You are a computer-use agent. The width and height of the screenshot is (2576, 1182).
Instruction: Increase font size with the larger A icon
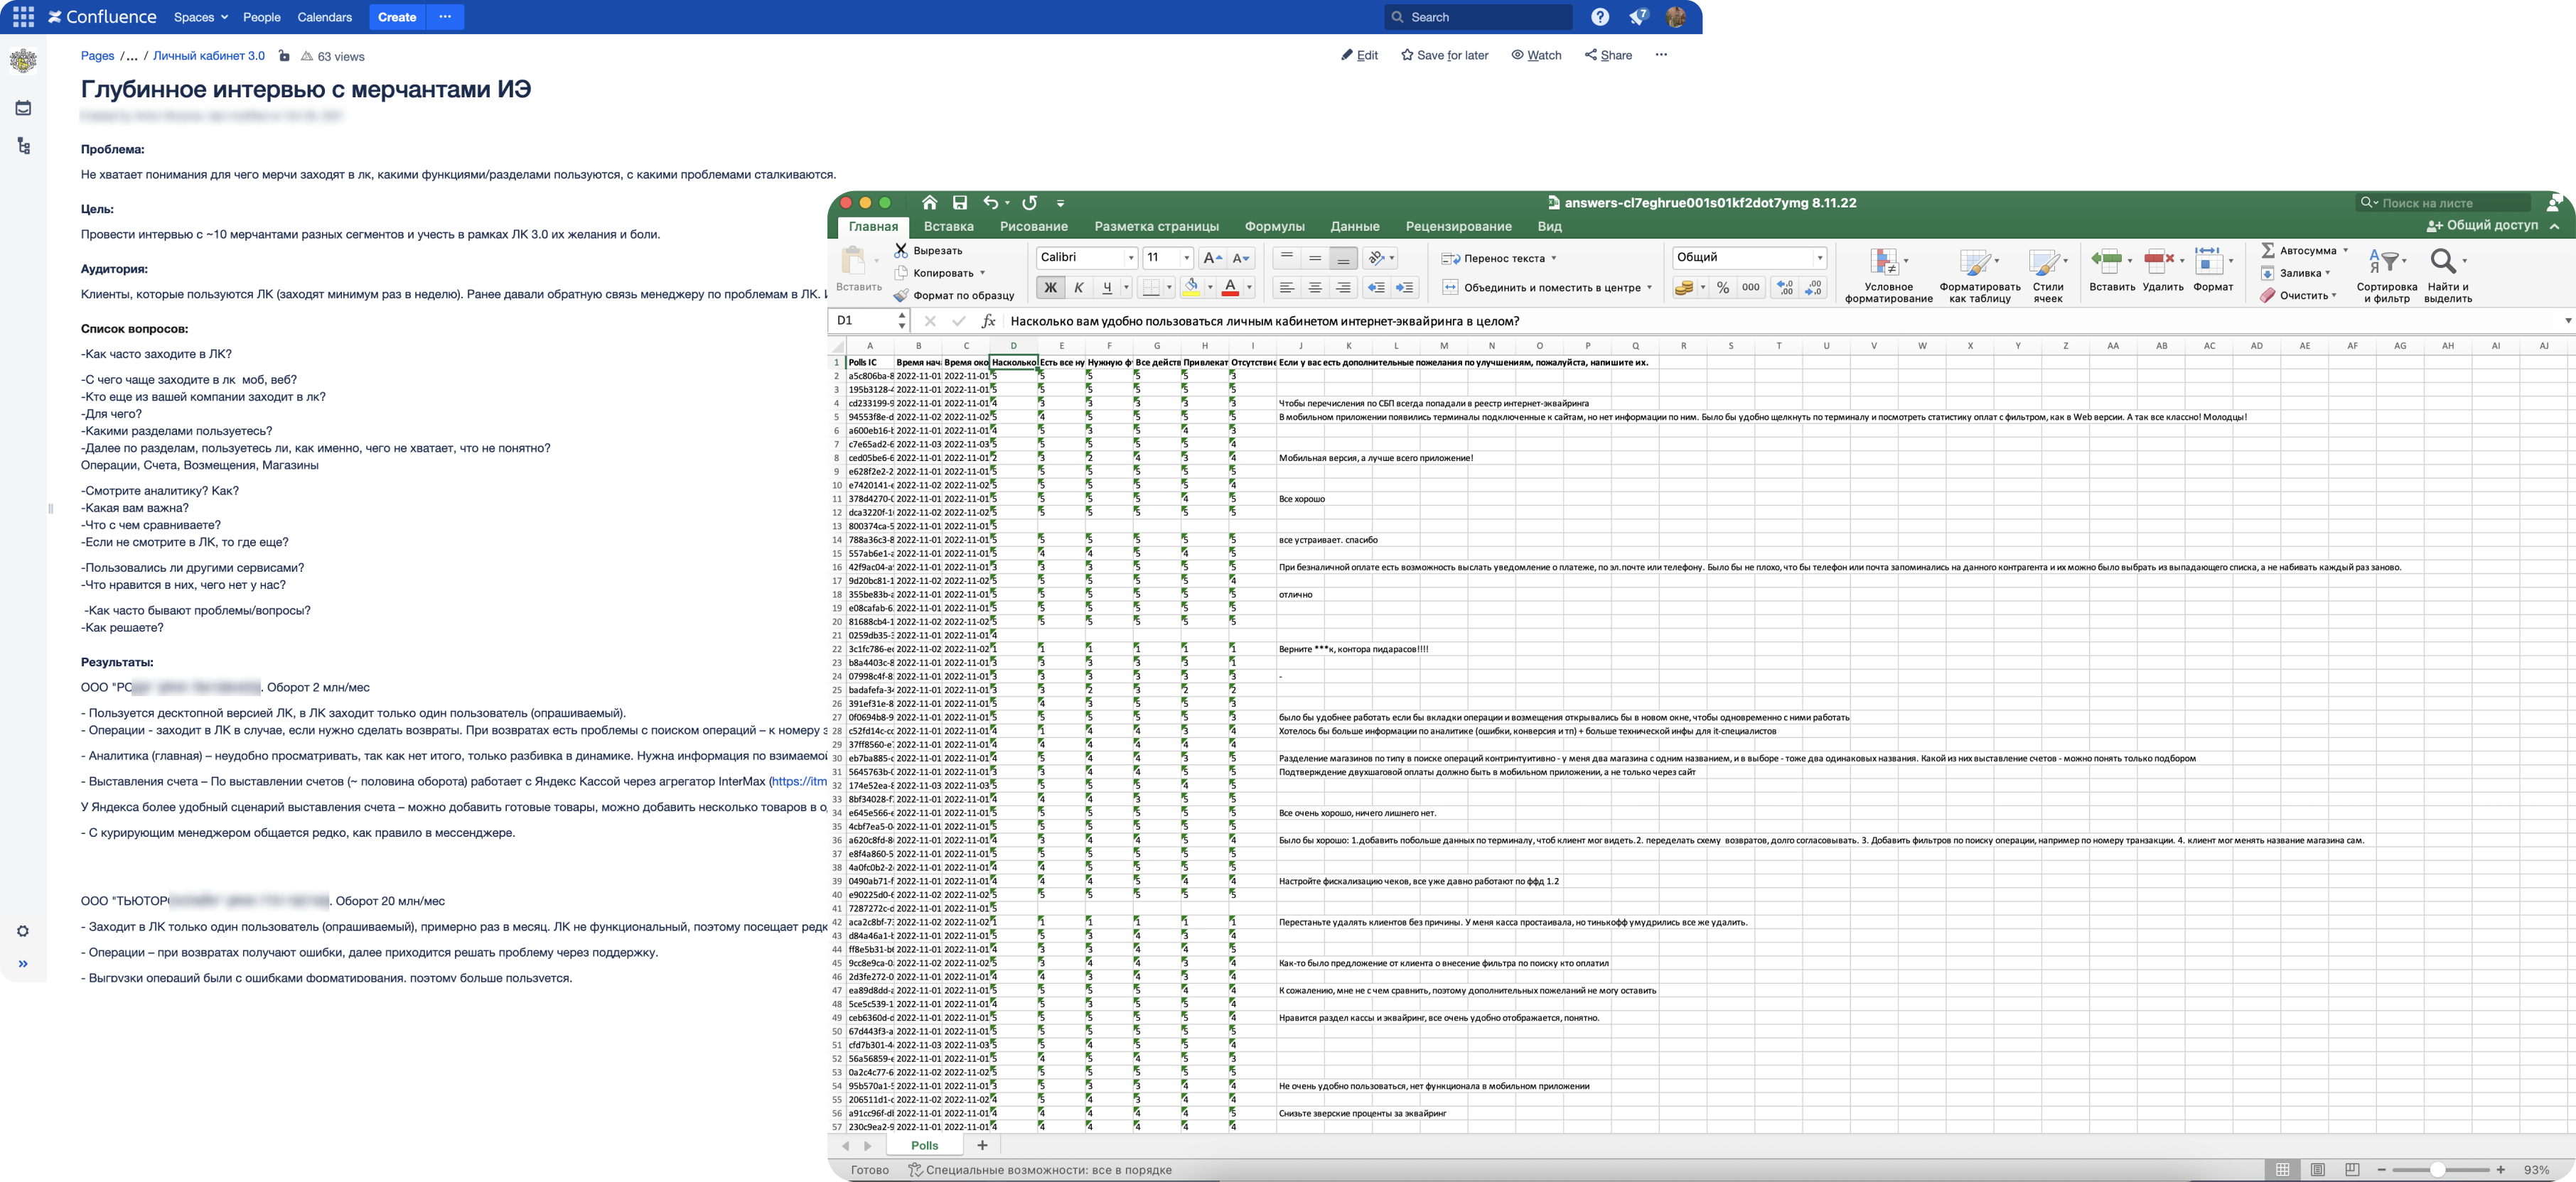(x=1212, y=258)
